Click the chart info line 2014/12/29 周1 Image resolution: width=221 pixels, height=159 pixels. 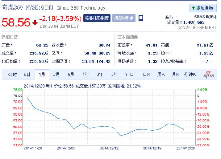click(38, 86)
